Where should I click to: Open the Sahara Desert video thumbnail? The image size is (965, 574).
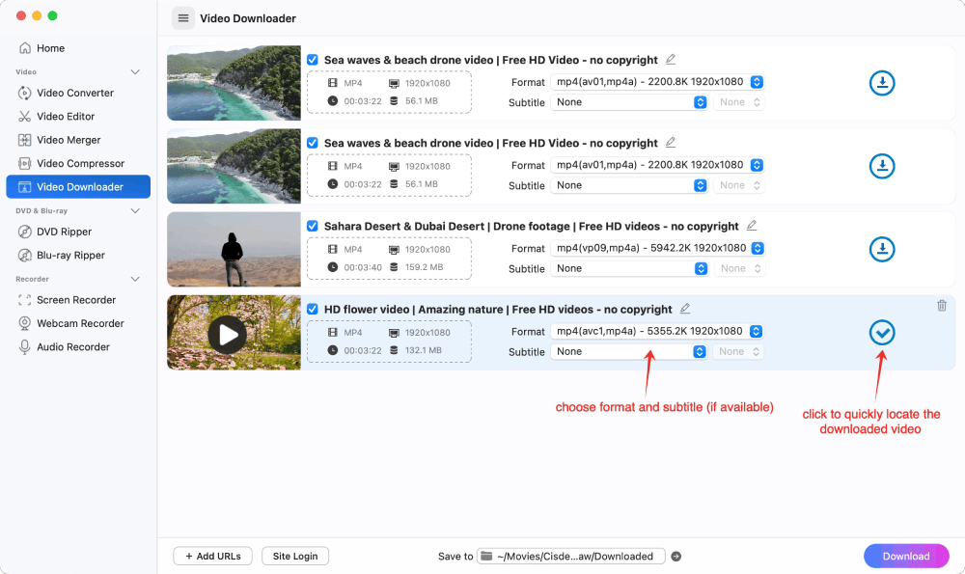point(234,249)
